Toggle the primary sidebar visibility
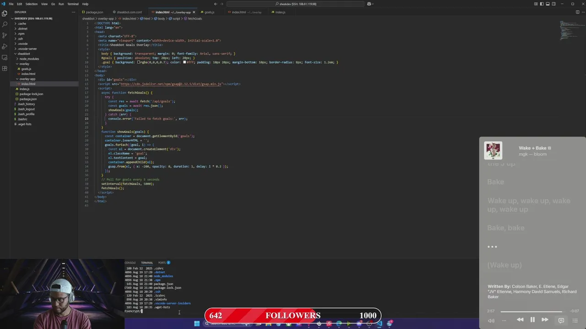 (541, 4)
